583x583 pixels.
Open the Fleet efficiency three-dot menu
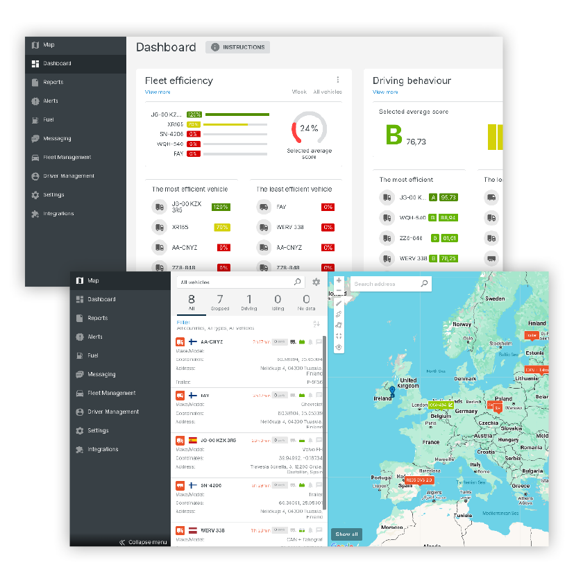(x=338, y=80)
